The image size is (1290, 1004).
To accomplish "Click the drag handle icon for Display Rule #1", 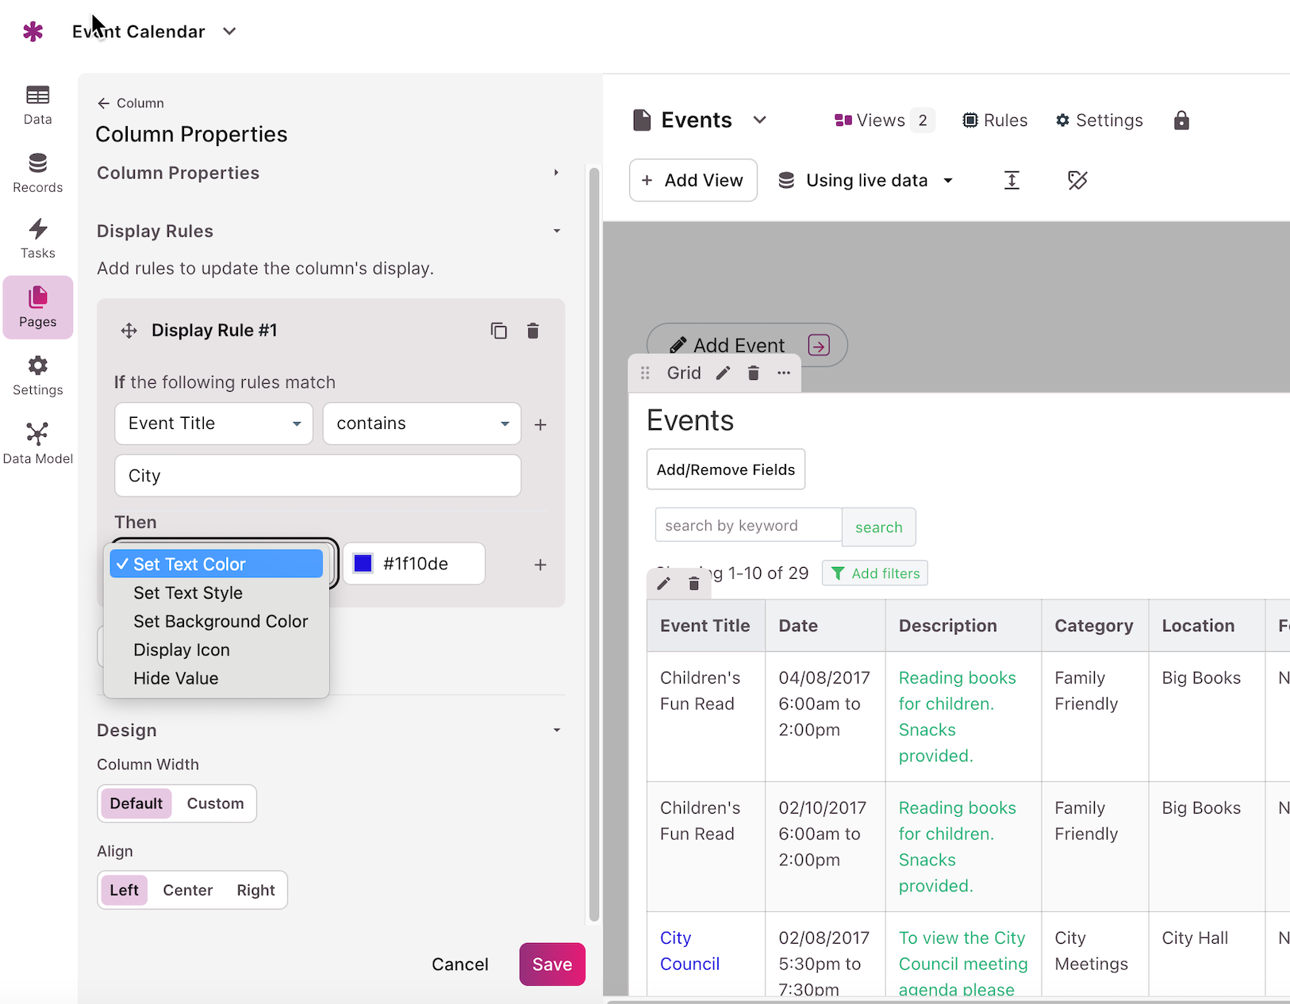I will click(129, 331).
